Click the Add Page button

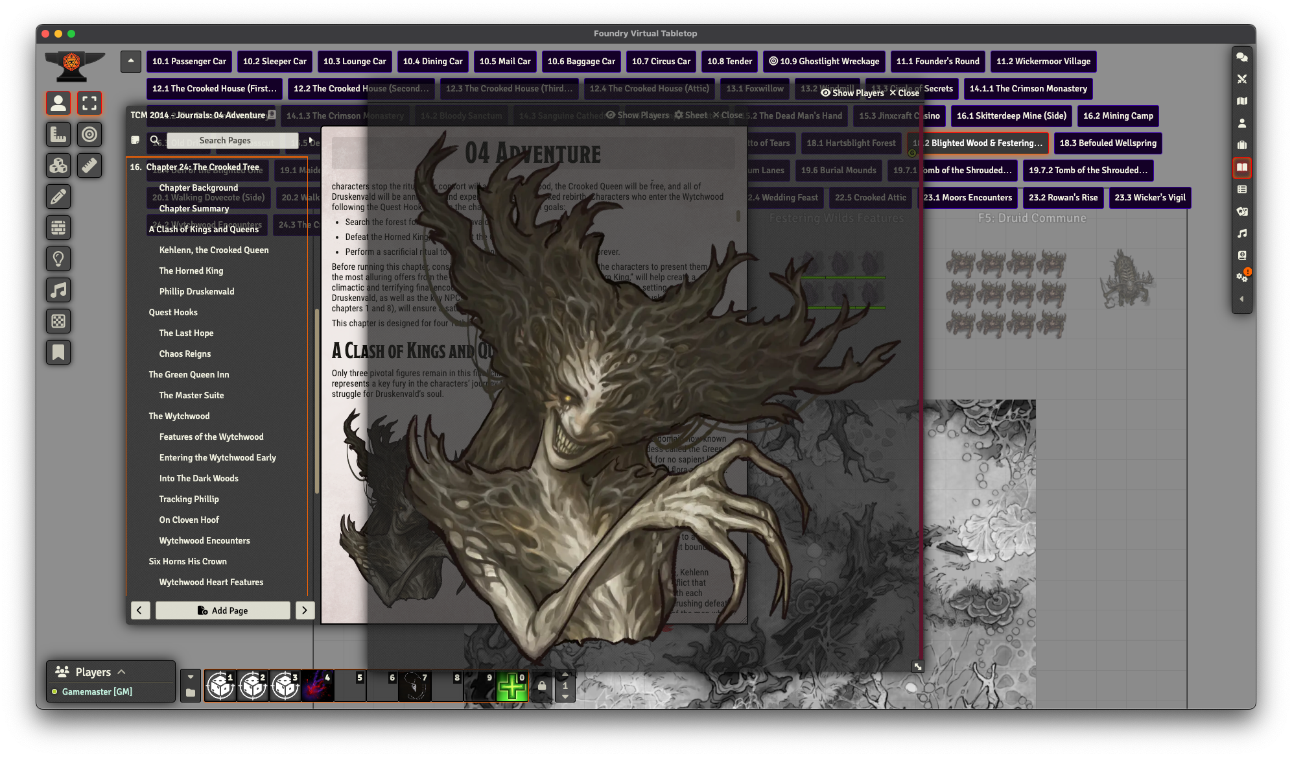[x=222, y=610]
